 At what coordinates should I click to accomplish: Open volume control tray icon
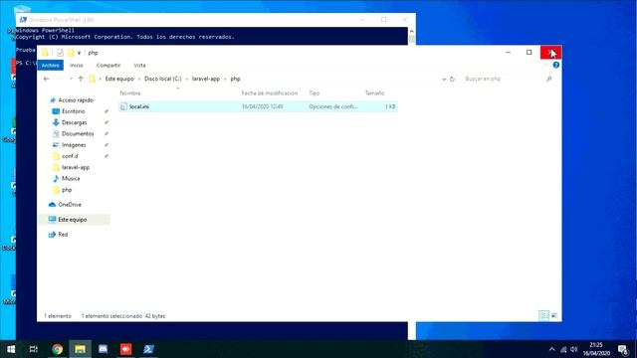tap(573, 349)
